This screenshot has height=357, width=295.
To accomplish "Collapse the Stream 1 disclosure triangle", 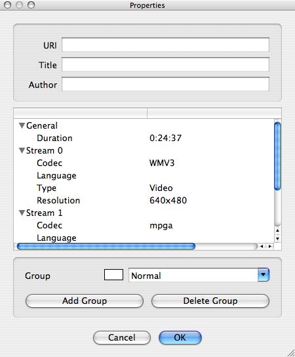I will [22, 213].
